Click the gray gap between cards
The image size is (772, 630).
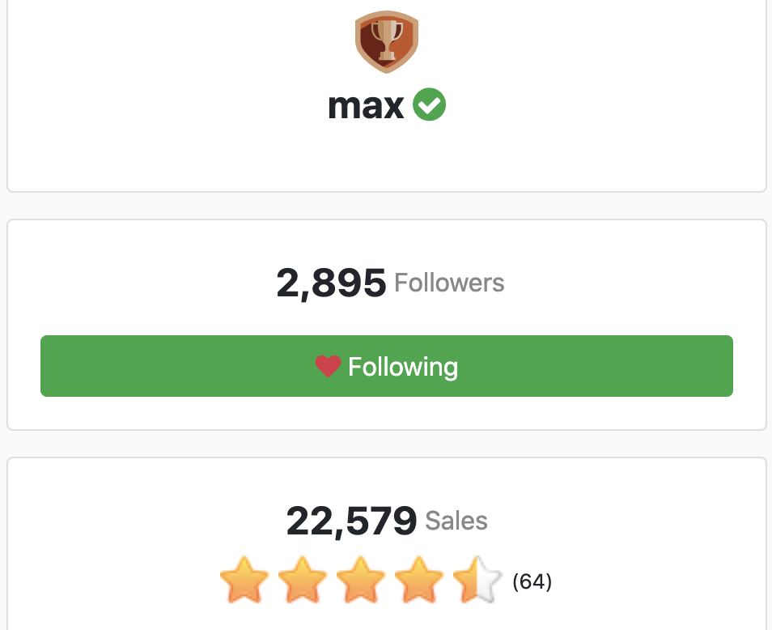click(387, 206)
